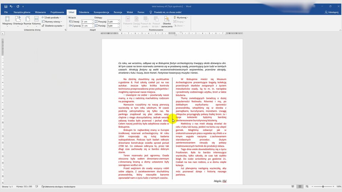Screen dimensions: 342x192
Task: Open Okienko zaznaczenia selection pane
Action: tap(167, 22)
